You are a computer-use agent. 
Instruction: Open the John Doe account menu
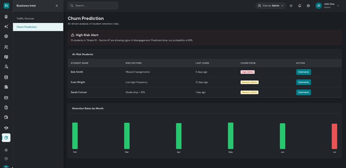coord(328,6)
